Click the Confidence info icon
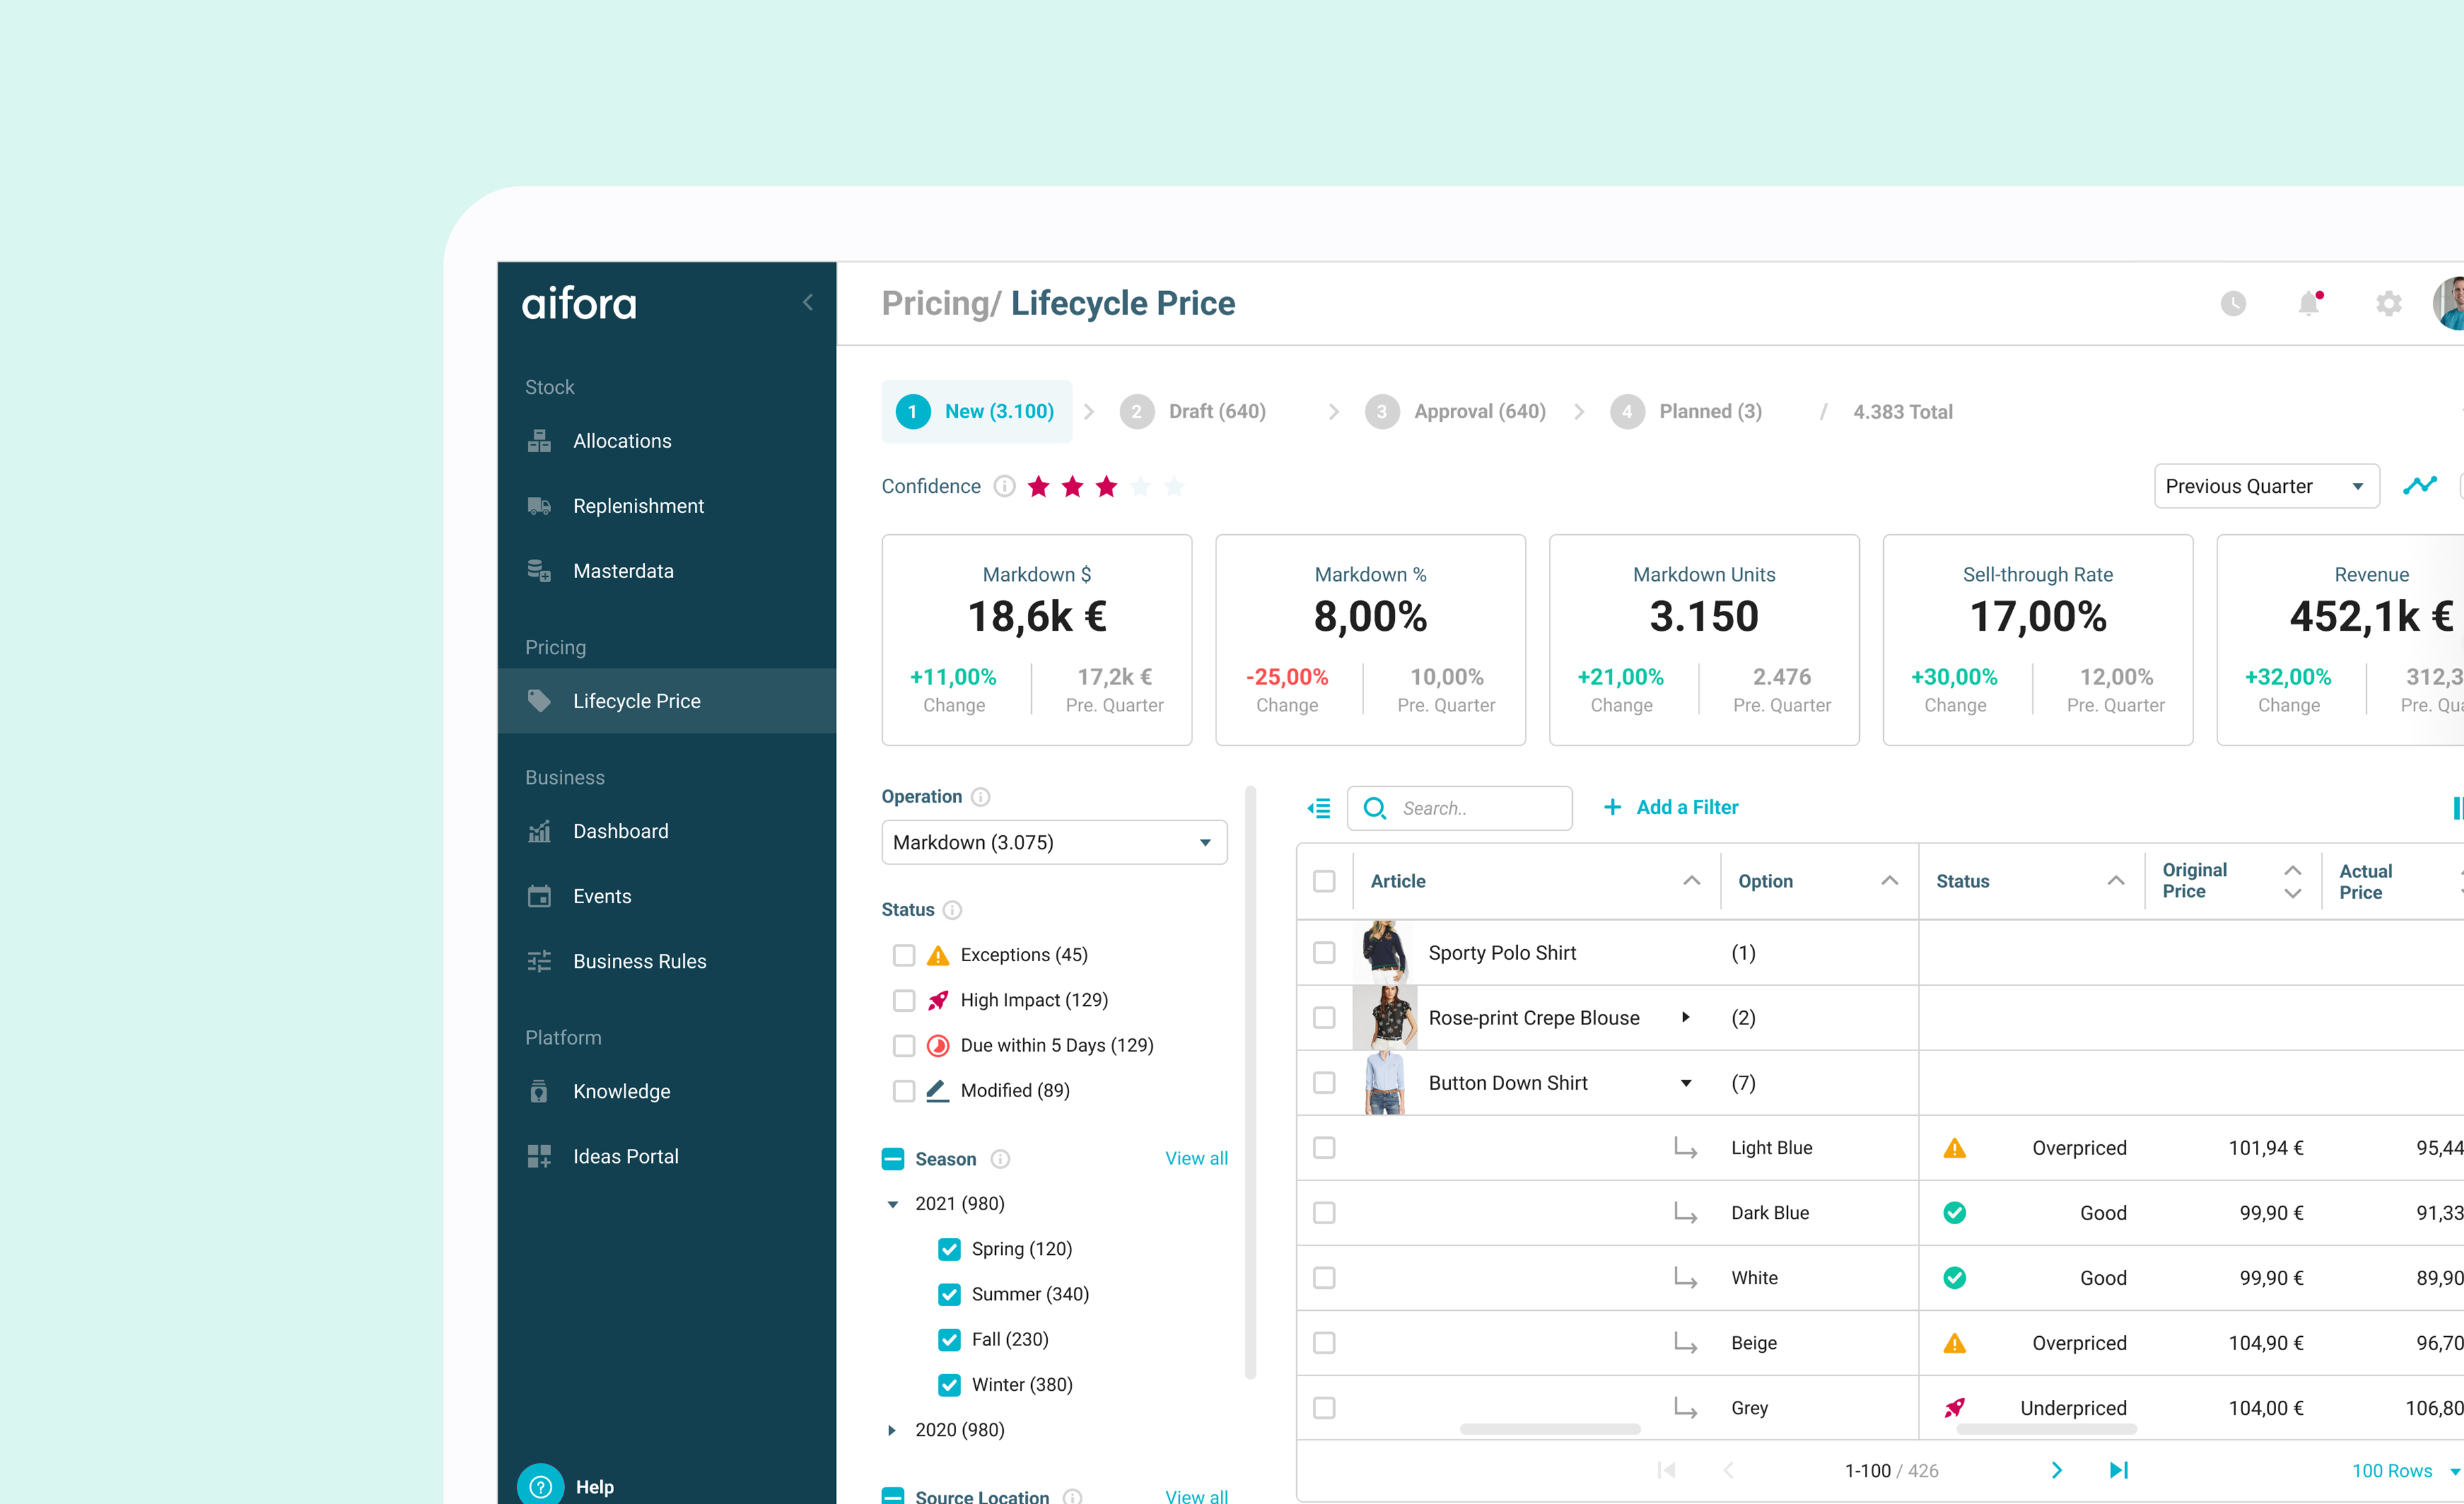Viewport: 2464px width, 1504px height. 1004,486
